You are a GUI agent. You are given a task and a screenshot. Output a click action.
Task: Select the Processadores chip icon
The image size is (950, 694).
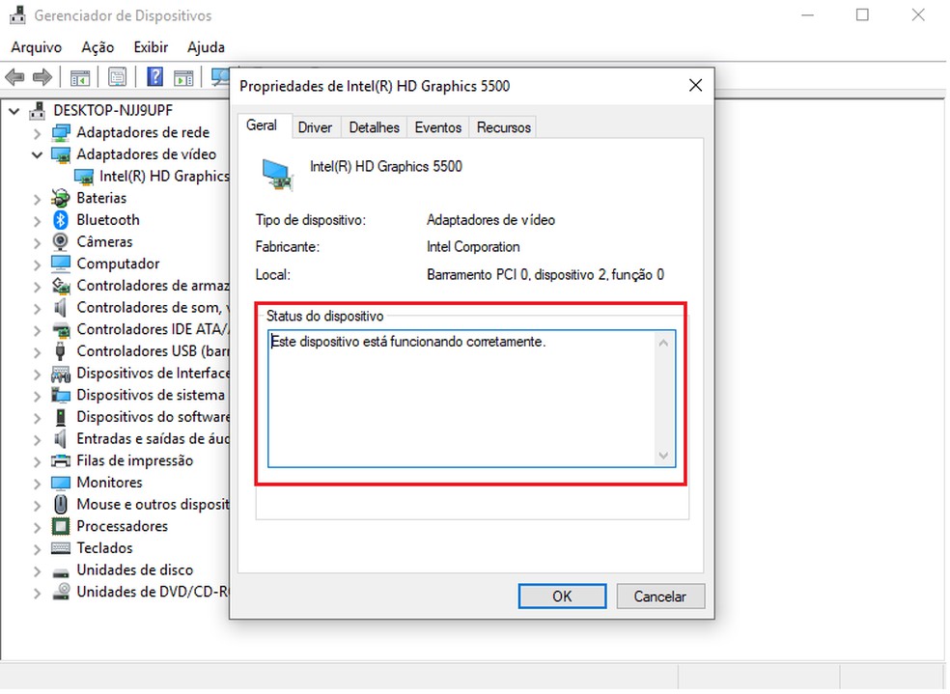point(61,526)
